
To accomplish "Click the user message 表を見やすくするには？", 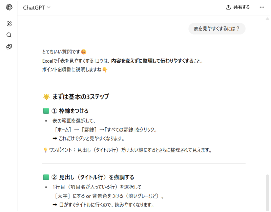I will (x=217, y=29).
